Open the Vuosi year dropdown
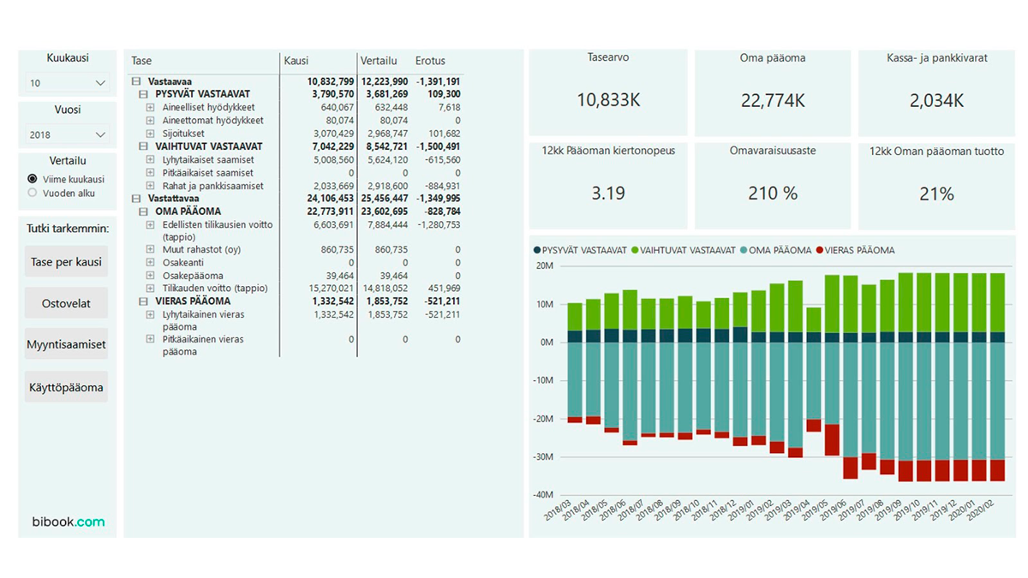 67,134
